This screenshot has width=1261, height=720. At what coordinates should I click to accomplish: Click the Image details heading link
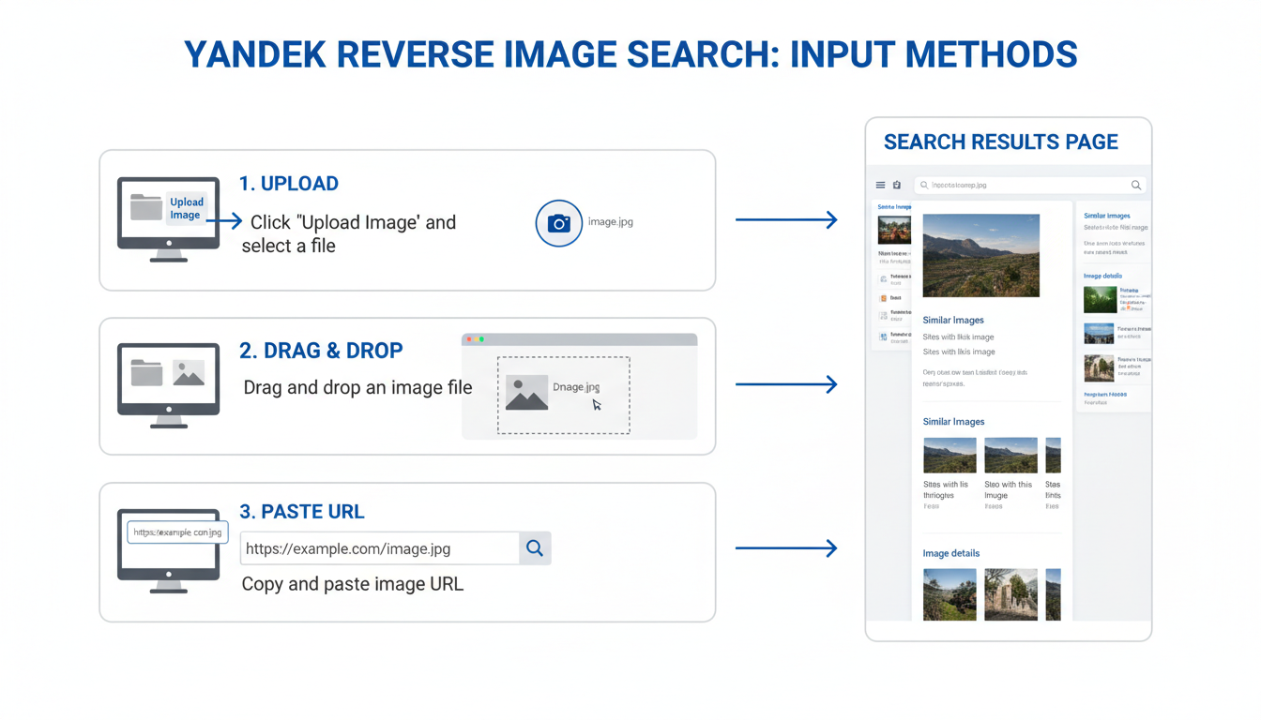point(950,553)
